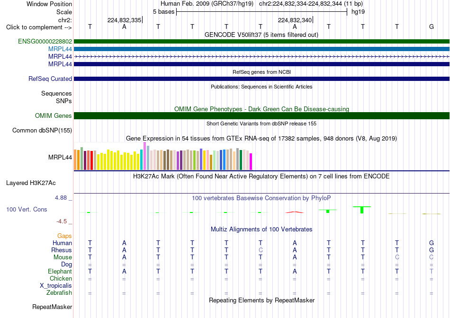450x318 pixels.
Task: Click the GENCODE V50lift37 track title
Action: coord(261,35)
